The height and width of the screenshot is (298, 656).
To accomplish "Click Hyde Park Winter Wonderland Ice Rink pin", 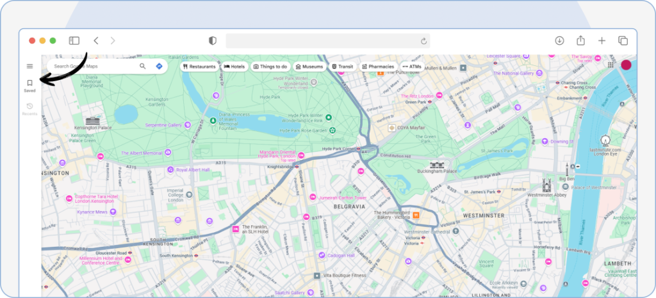I will pyautogui.click(x=329, y=118).
